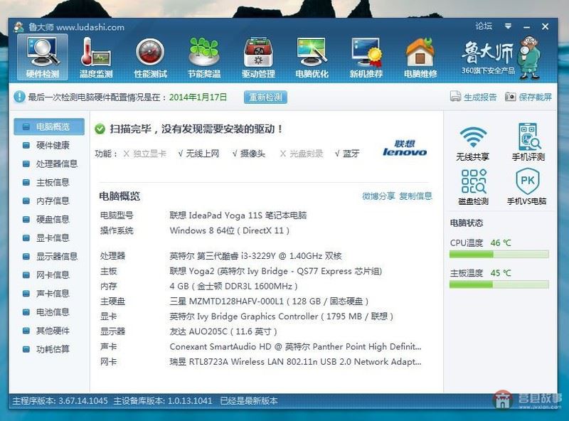This screenshot has height=421, width=569.
Task: Open 磁盘检测 disk check
Action: click(473, 187)
